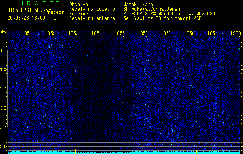Viewport: 243px width, 154px height.
Task: Click the 5el Yagi Aomori VOR antenna value
Action: coord(162,18)
